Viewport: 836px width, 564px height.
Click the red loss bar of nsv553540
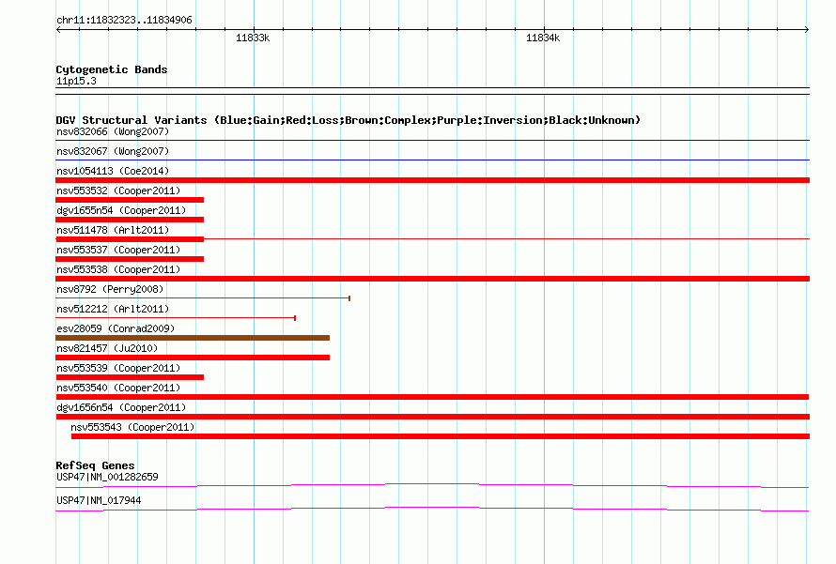click(432, 397)
